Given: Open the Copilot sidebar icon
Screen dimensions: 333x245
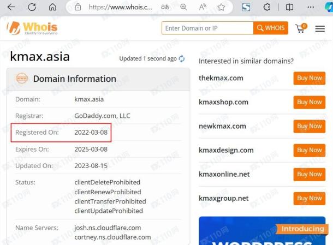Looking at the screenshot, I should (329, 7).
